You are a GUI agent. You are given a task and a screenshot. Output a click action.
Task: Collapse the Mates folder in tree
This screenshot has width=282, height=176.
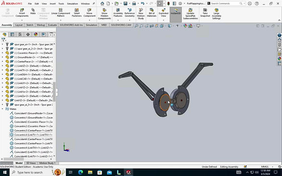click(2, 109)
